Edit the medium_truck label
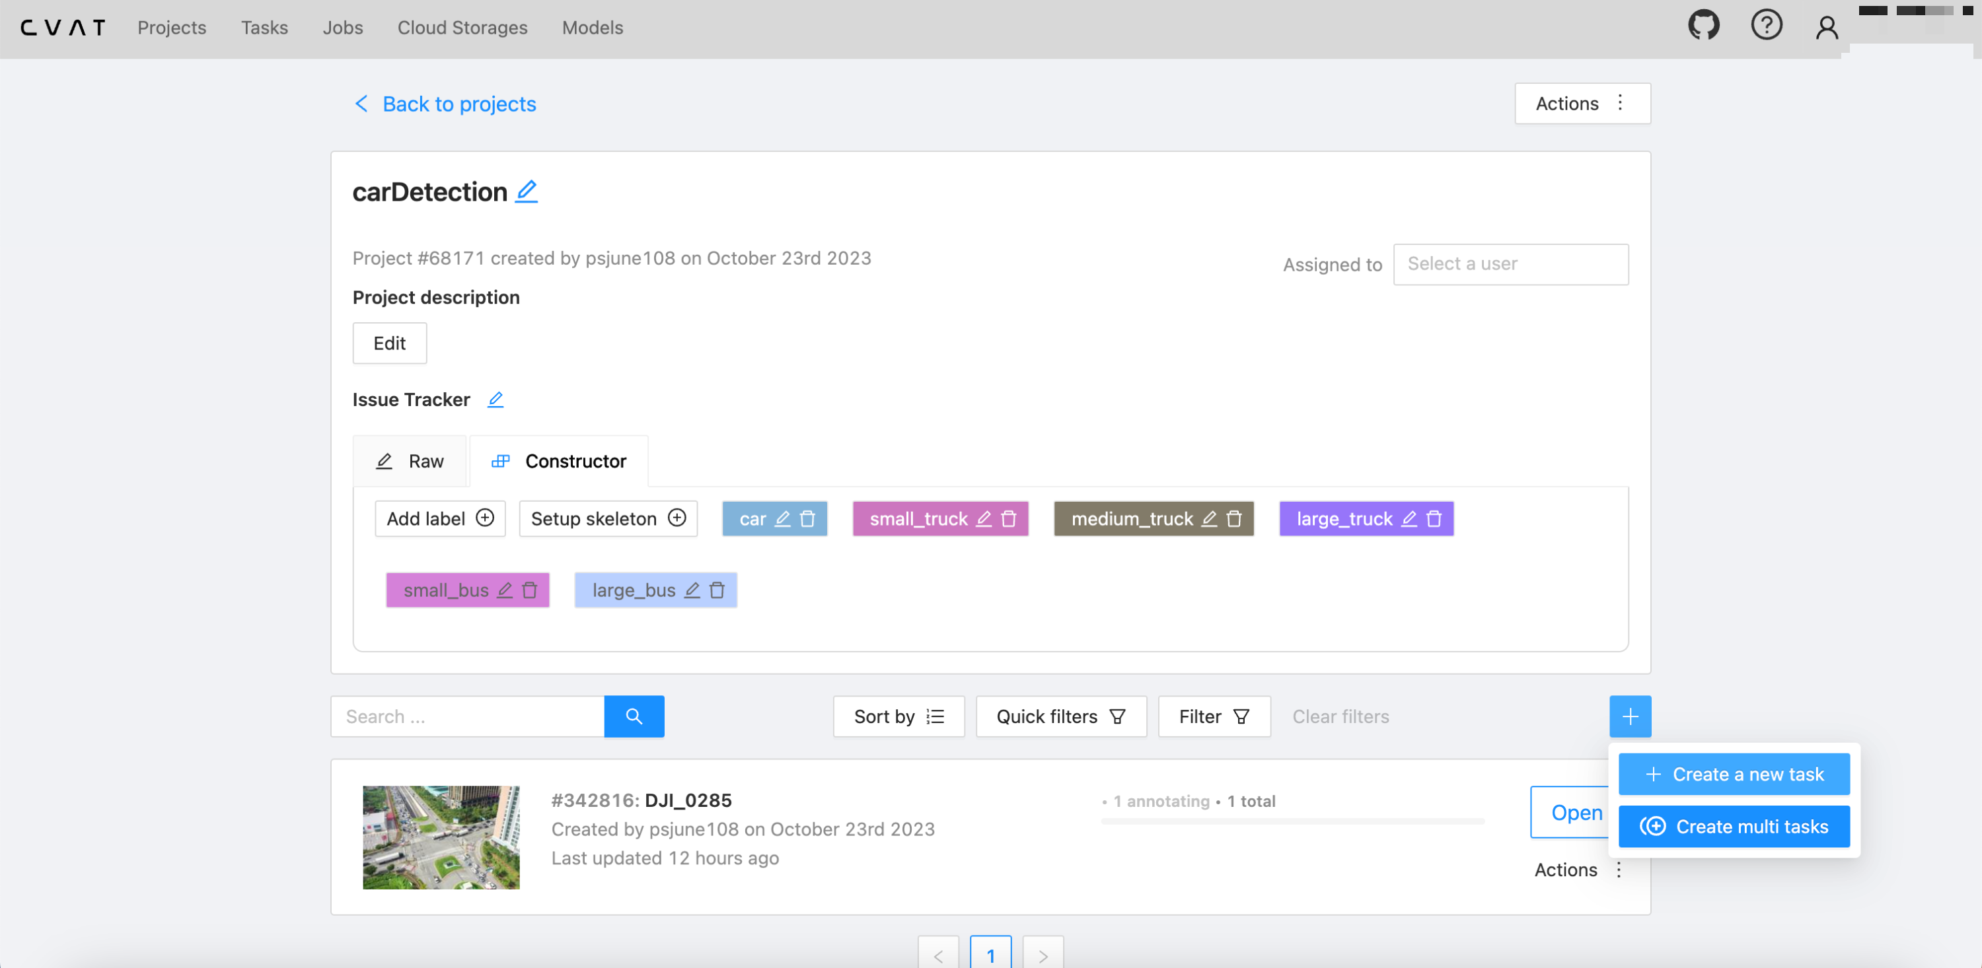Screen dimensions: 1982x968 click(x=1209, y=519)
